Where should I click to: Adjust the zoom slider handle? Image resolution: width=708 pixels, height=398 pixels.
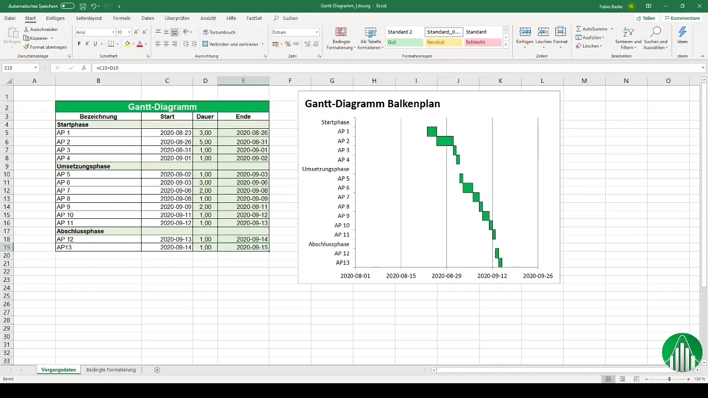pyautogui.click(x=669, y=379)
